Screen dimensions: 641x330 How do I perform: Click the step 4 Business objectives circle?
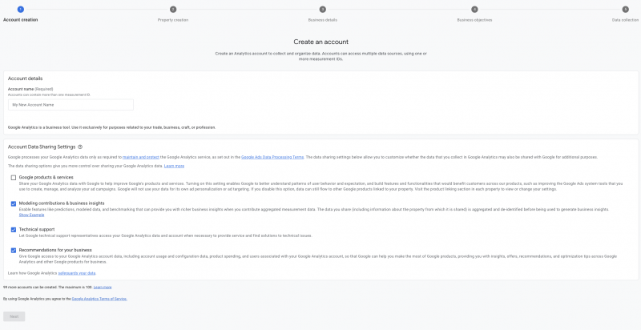click(x=474, y=9)
